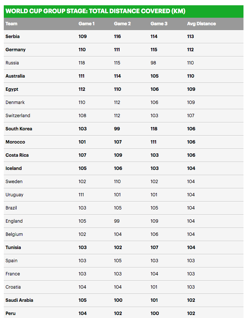
Task: Click the Team column header
Action: [11, 23]
